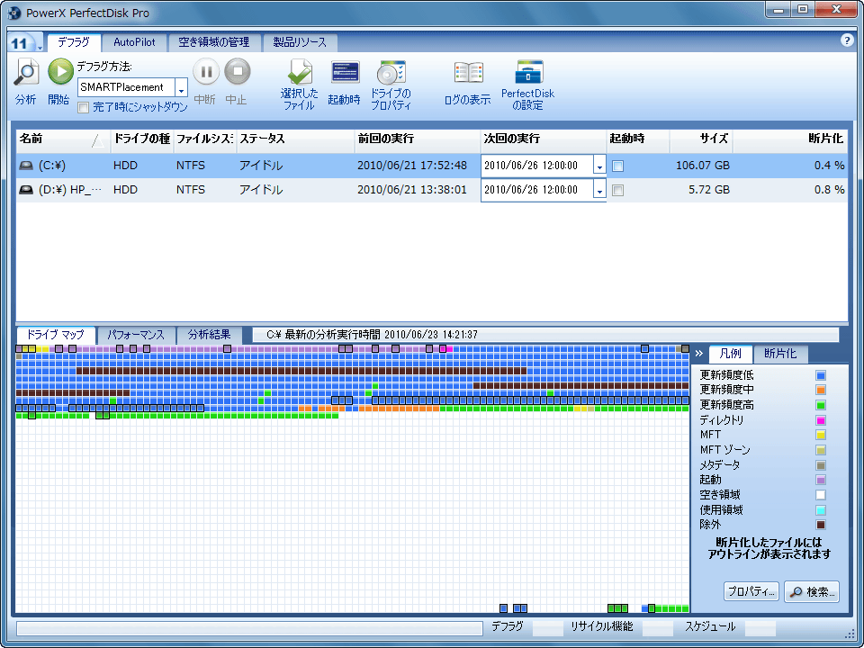Click the 起動時 boot-time defrag icon
Image resolution: width=864 pixels, height=648 pixels.
pos(345,72)
